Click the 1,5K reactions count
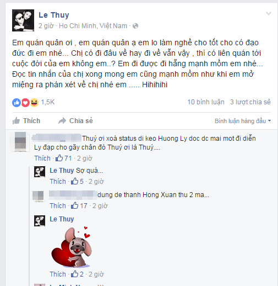The width and height of the screenshot is (278, 286). pos(48,102)
